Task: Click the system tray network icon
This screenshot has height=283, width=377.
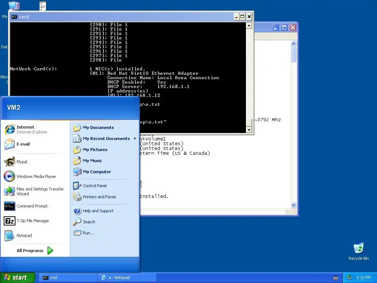Action: 350,277
